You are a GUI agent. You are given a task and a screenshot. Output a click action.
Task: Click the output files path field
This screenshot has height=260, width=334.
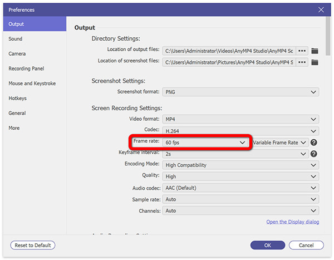[229, 51]
